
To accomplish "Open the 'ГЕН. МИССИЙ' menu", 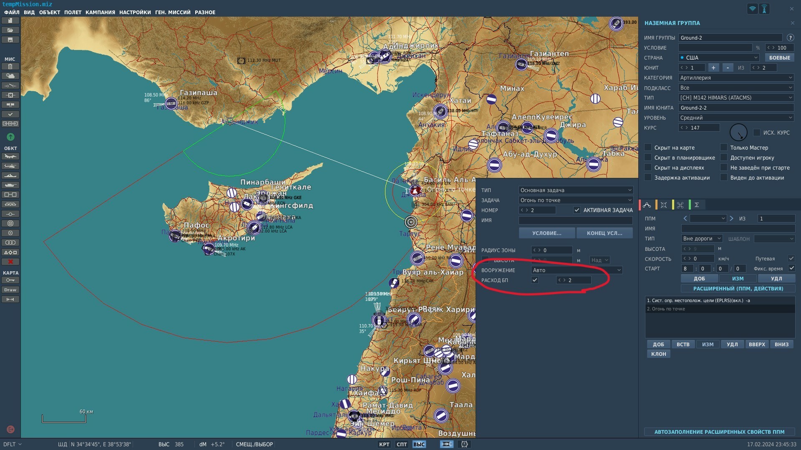I will click(x=173, y=12).
